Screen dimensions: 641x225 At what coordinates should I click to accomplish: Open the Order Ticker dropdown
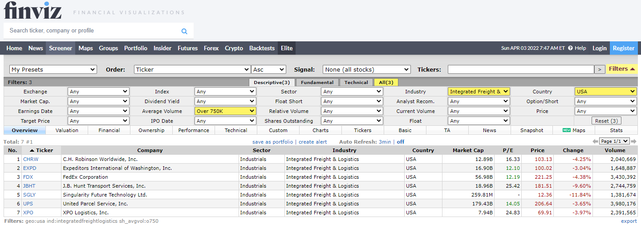point(192,69)
